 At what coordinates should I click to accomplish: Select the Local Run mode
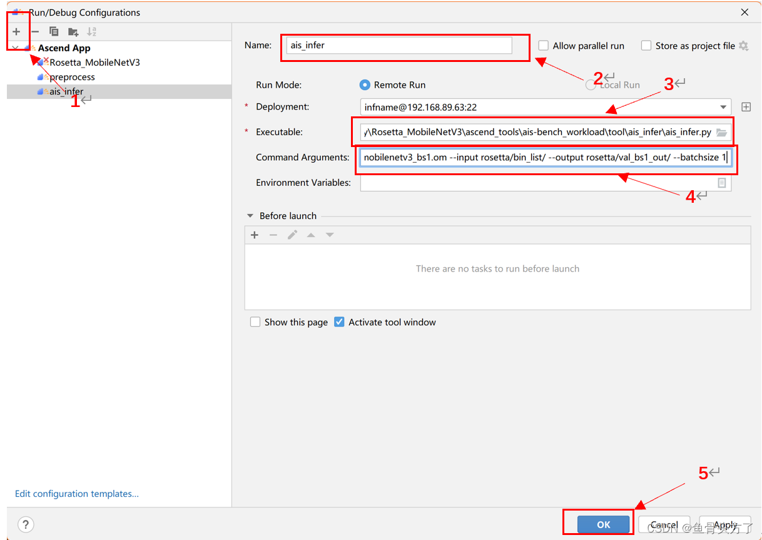(591, 84)
